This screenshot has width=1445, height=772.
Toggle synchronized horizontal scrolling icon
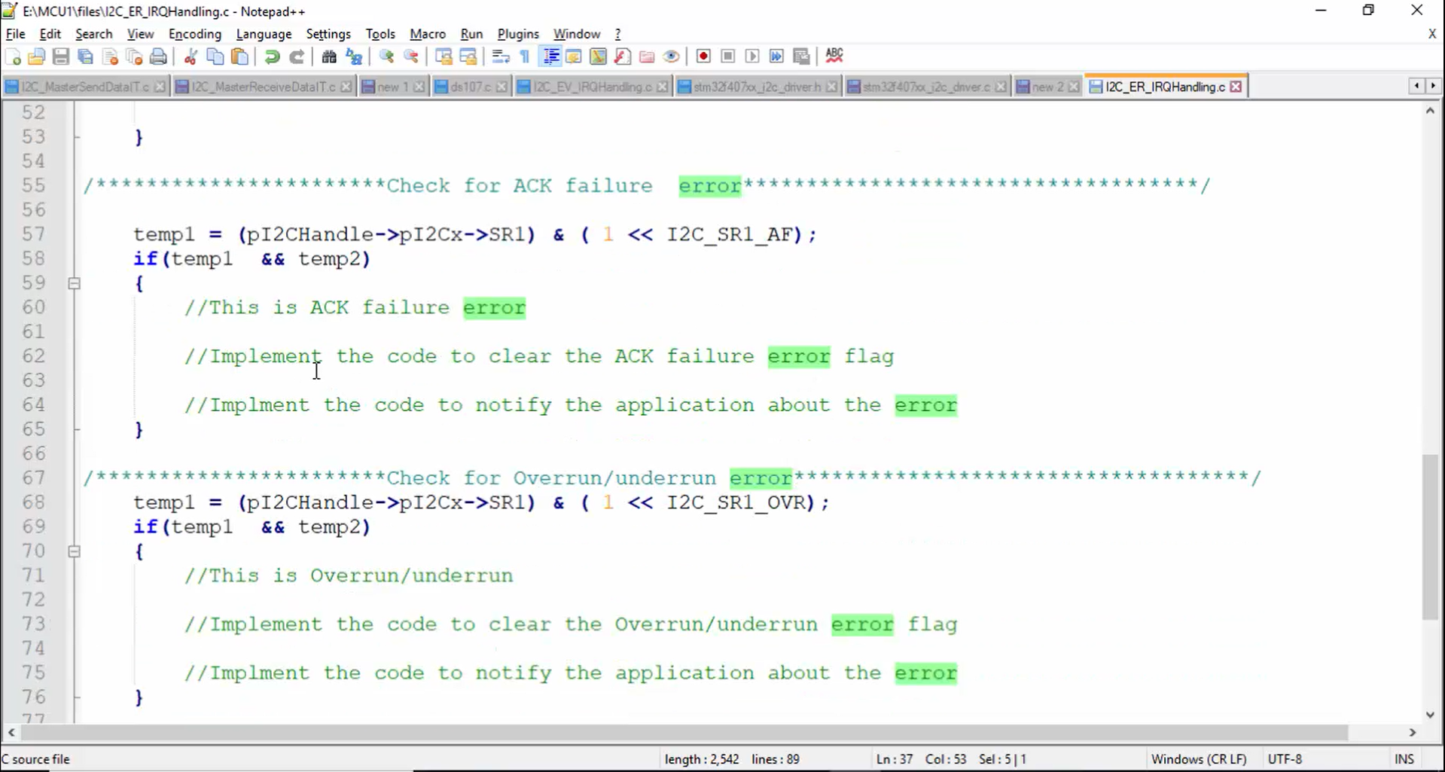(x=468, y=56)
